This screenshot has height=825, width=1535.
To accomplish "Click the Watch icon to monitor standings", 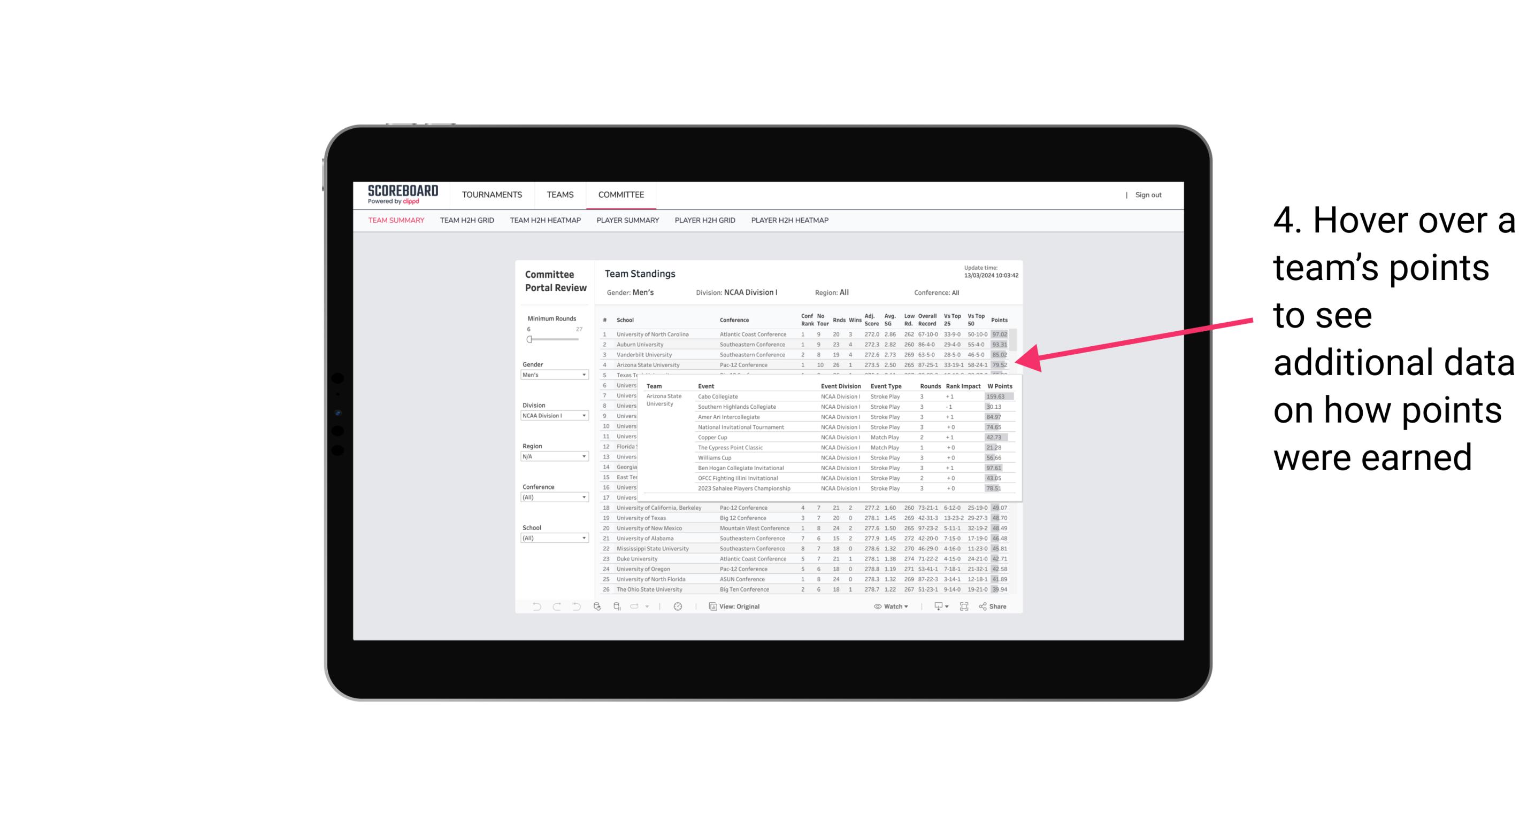I will (x=875, y=606).
